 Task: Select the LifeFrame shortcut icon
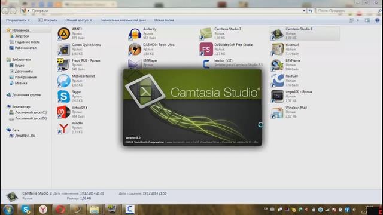click(277, 65)
